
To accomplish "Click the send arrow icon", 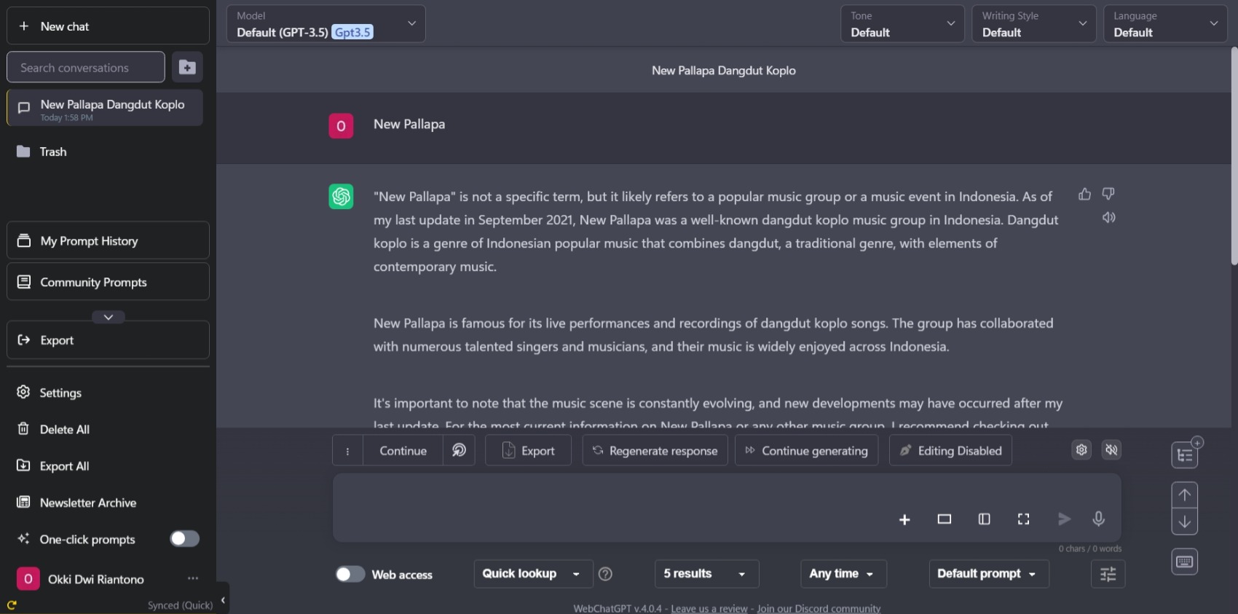I will 1064,519.
